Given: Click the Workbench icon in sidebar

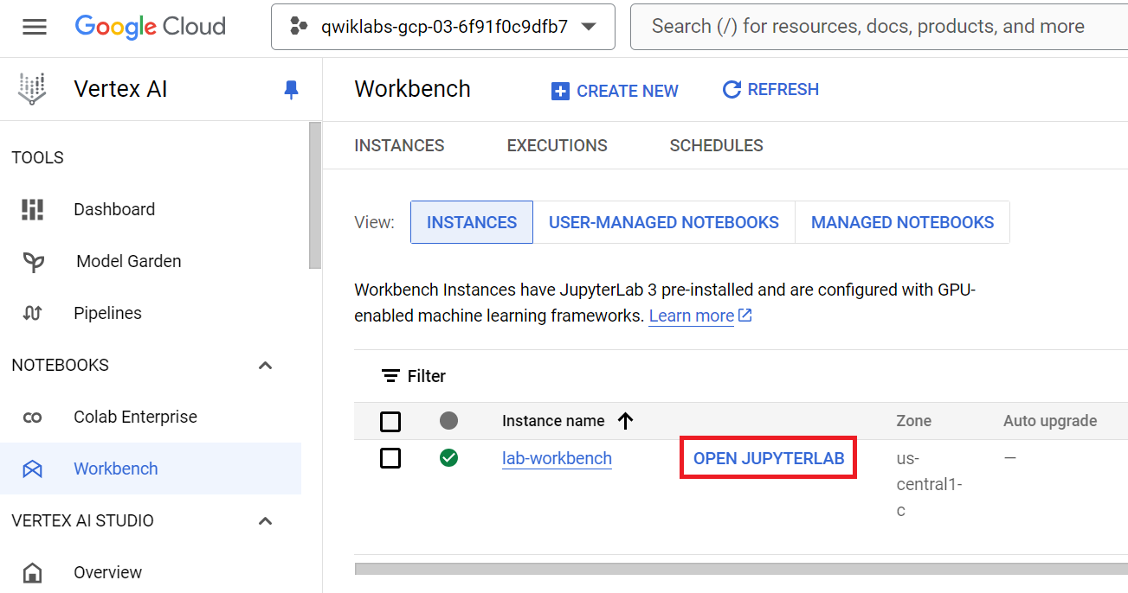Looking at the screenshot, I should pyautogui.click(x=32, y=469).
